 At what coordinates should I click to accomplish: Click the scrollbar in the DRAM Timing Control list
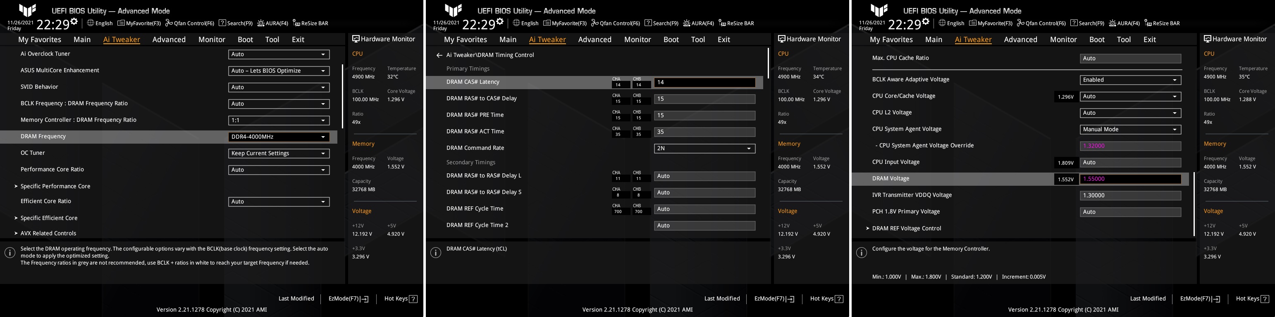click(x=768, y=63)
